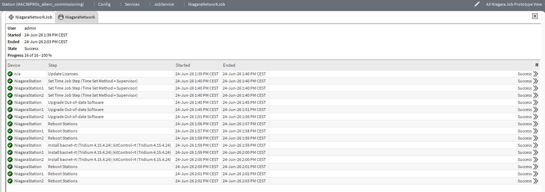Image resolution: width=545 pixels, height=192 pixels.
Task: Click double-chevron for NiagaraStation Reboot ended 2:01 PM
Action: point(536,167)
